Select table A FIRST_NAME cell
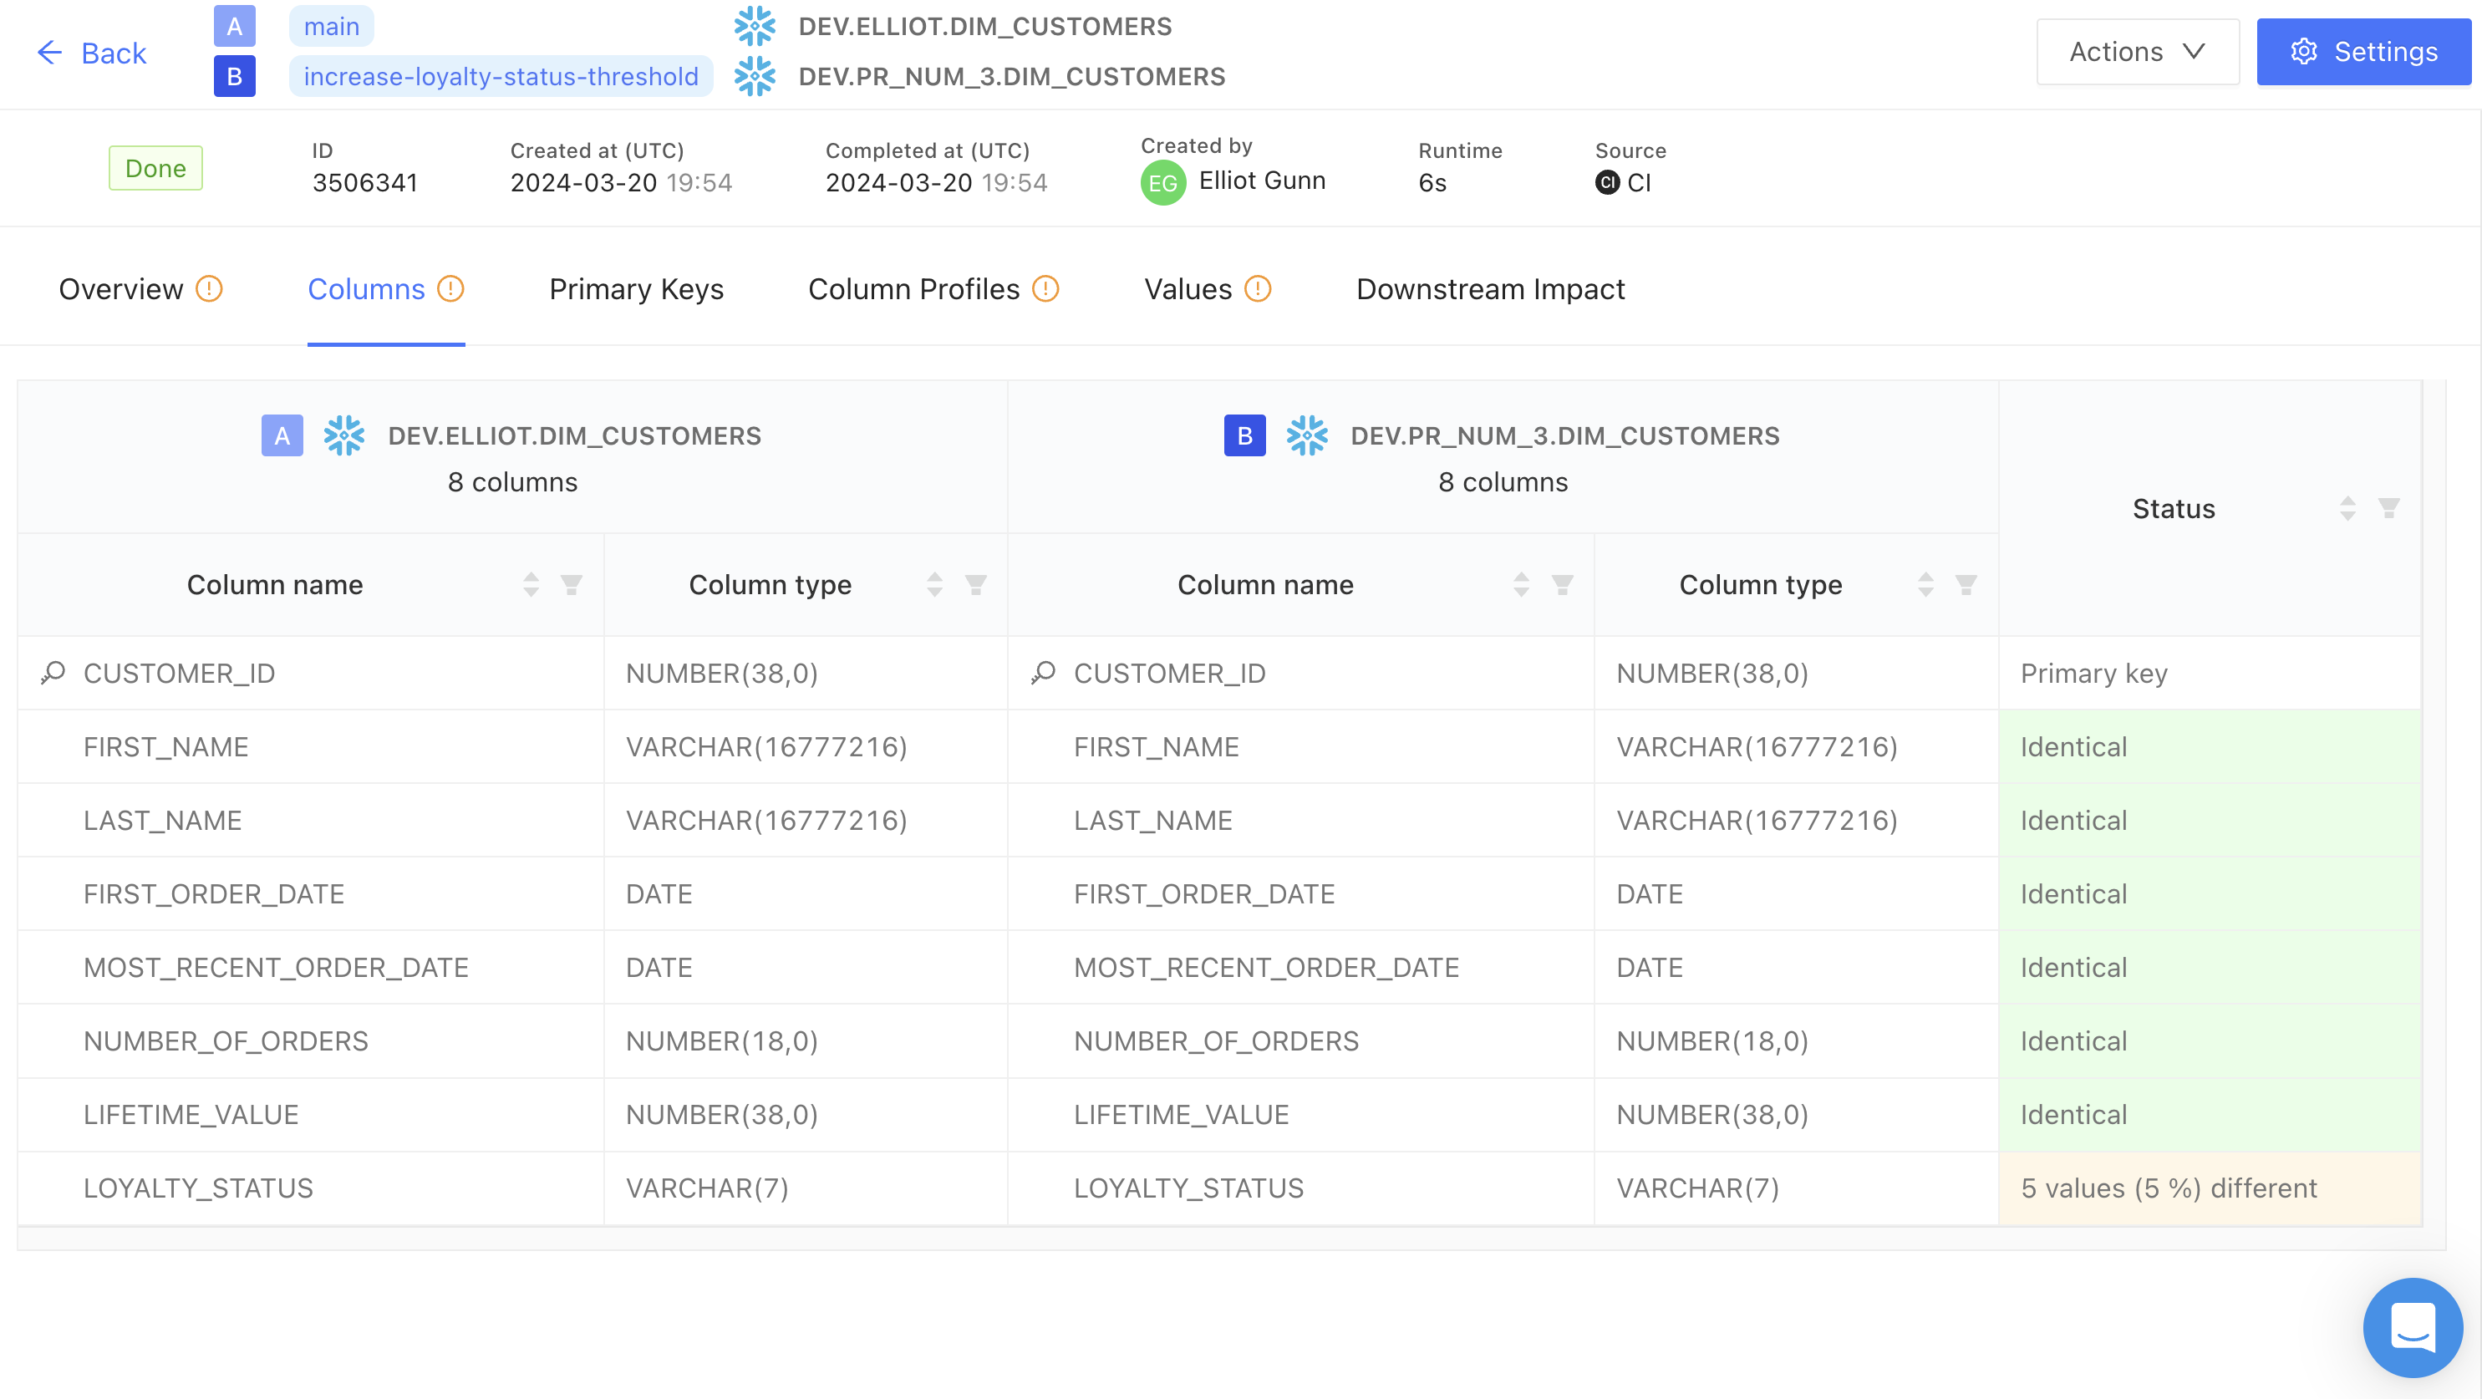The height and width of the screenshot is (1399, 2482). [310, 746]
